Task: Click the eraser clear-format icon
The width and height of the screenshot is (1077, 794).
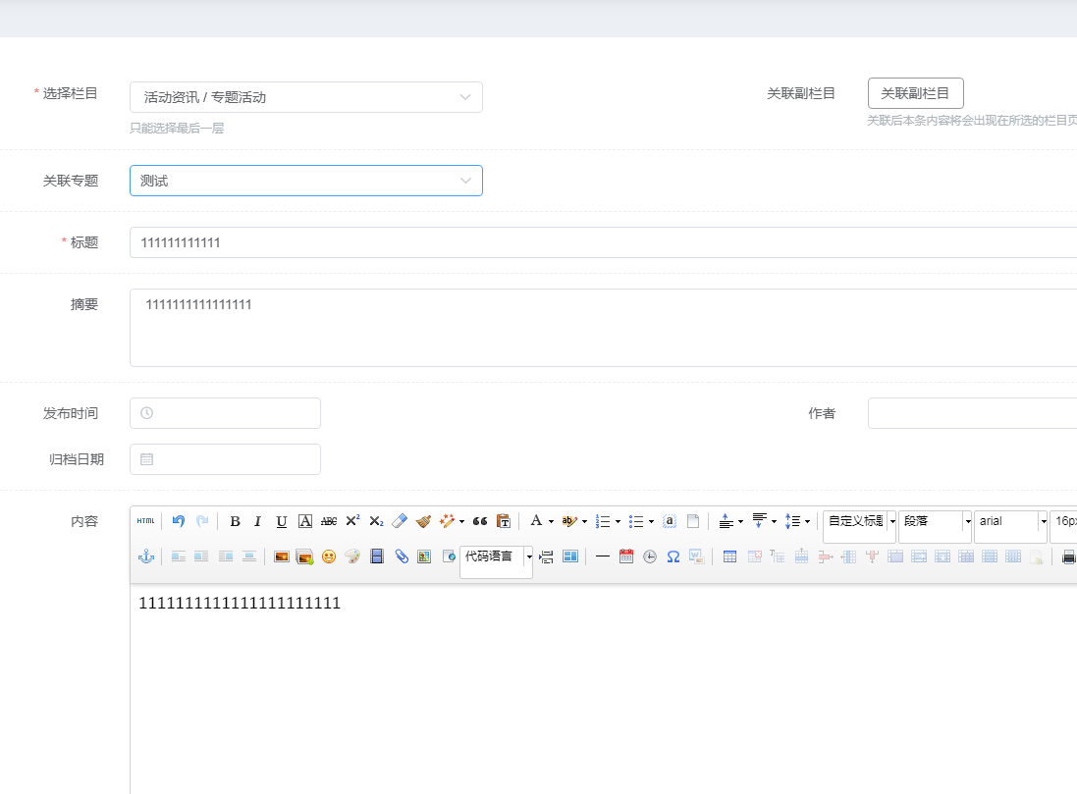Action: click(x=400, y=521)
